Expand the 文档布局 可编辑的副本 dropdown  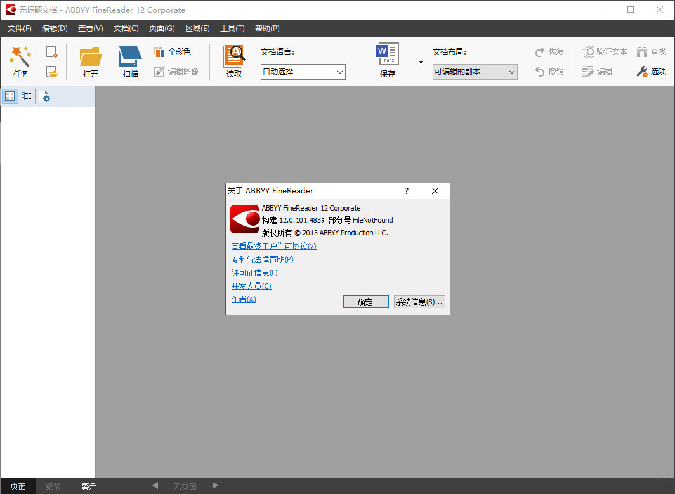512,72
